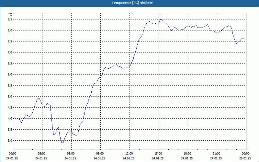This screenshot has width=259, height=162.
Task: Click the 15:00 time axis label
Action: pyautogui.click(x=158, y=154)
